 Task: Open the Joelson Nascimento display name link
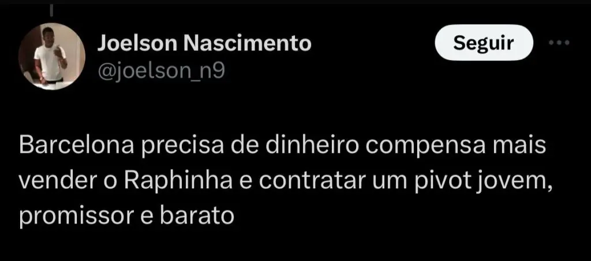tap(204, 42)
